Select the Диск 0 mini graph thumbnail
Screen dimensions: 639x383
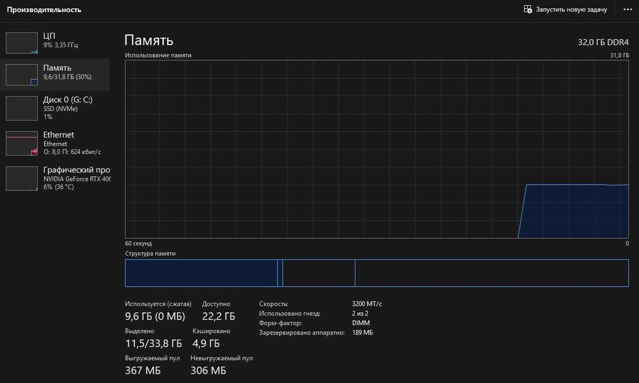pyautogui.click(x=22, y=109)
